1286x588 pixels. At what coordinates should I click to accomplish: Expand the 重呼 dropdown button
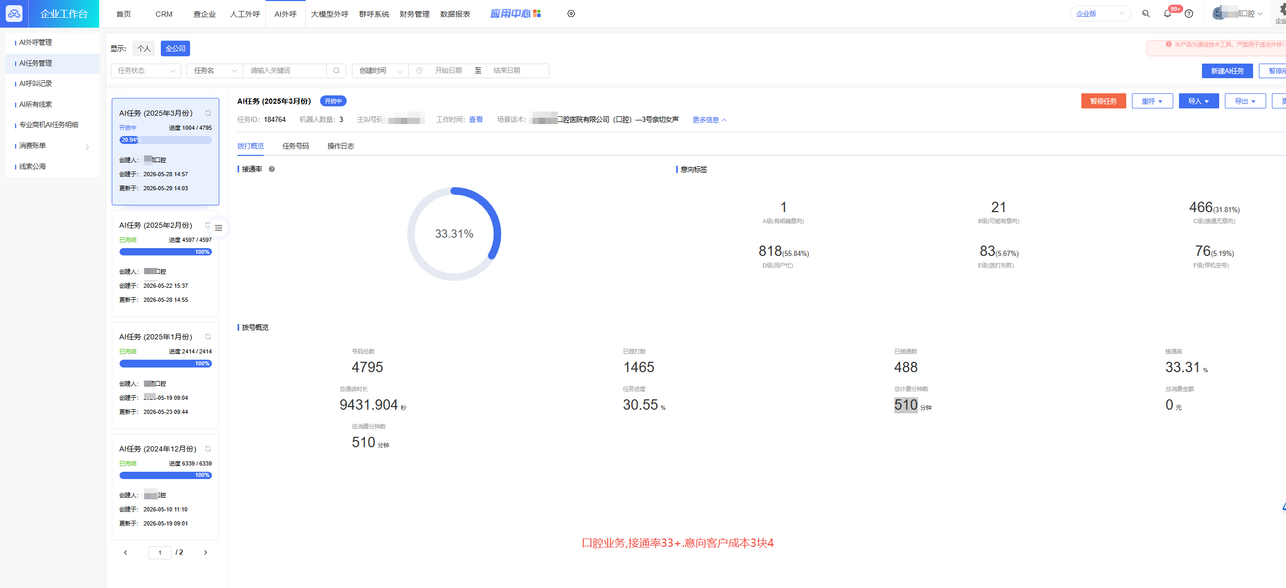pos(1152,101)
